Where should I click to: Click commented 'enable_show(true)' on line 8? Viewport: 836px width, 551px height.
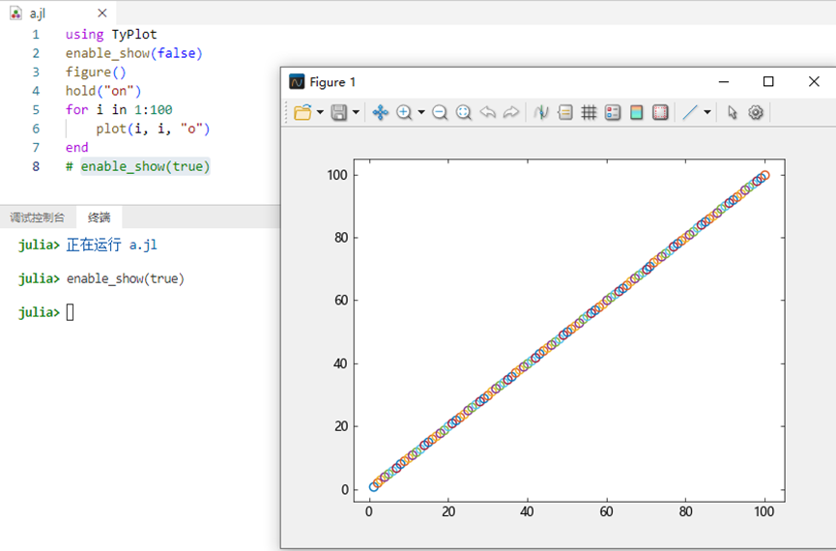coord(146,166)
